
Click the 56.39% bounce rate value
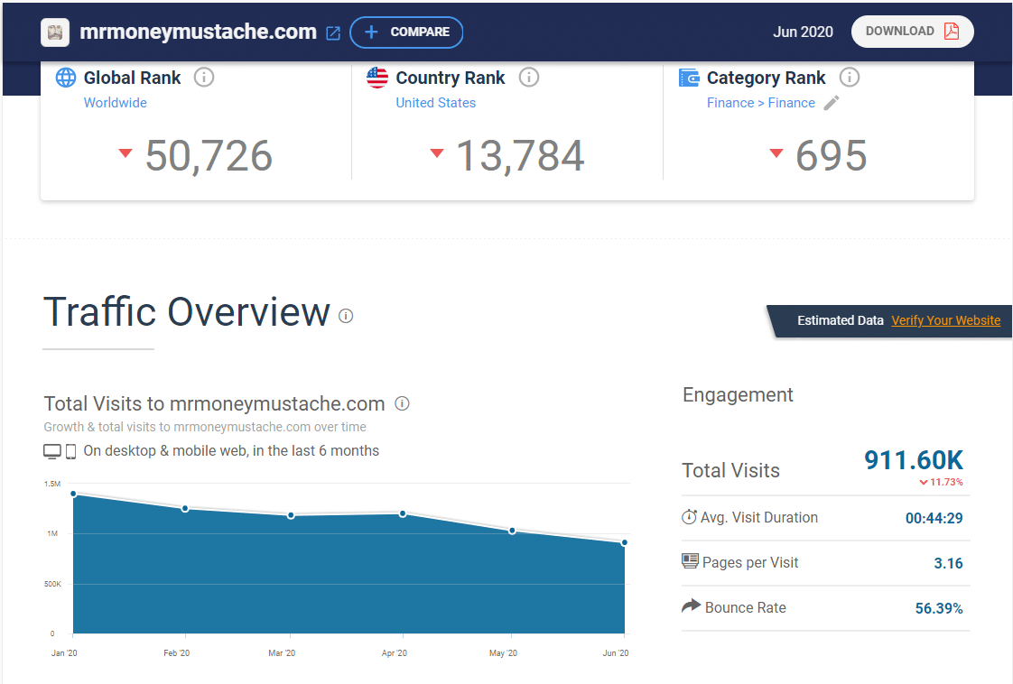tap(939, 608)
